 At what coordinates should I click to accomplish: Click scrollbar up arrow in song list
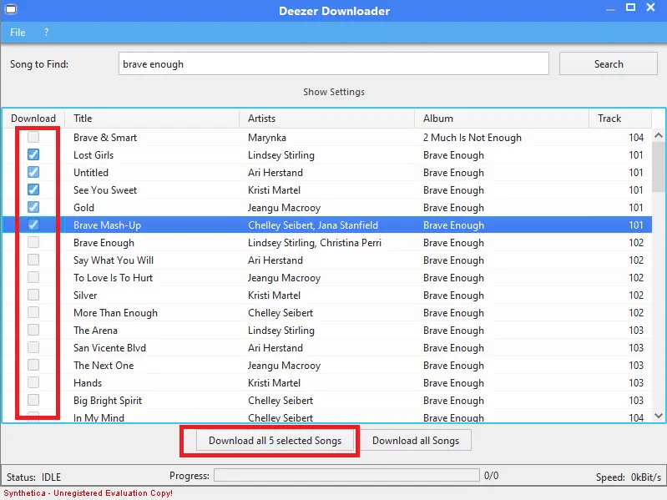click(x=659, y=135)
